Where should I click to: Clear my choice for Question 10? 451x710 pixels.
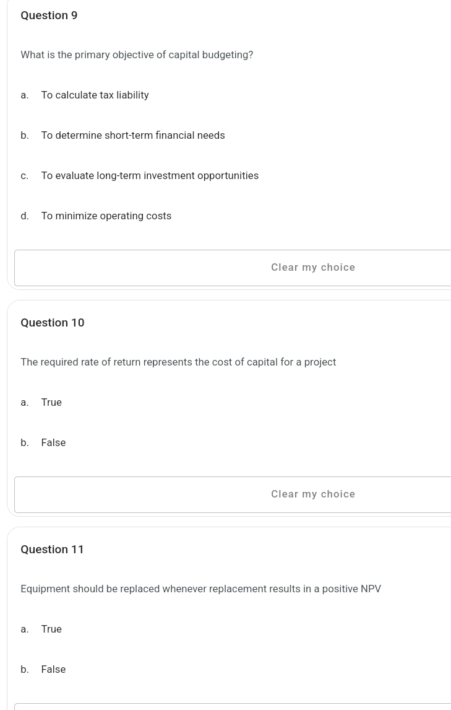(313, 494)
